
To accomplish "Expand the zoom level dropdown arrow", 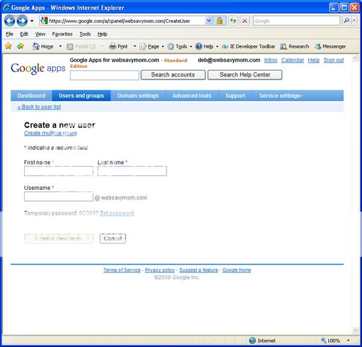I will [348, 340].
